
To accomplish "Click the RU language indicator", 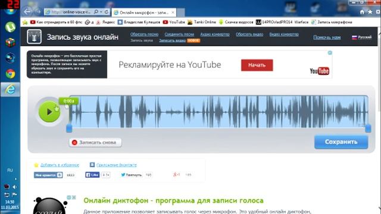I will click(10, 170).
